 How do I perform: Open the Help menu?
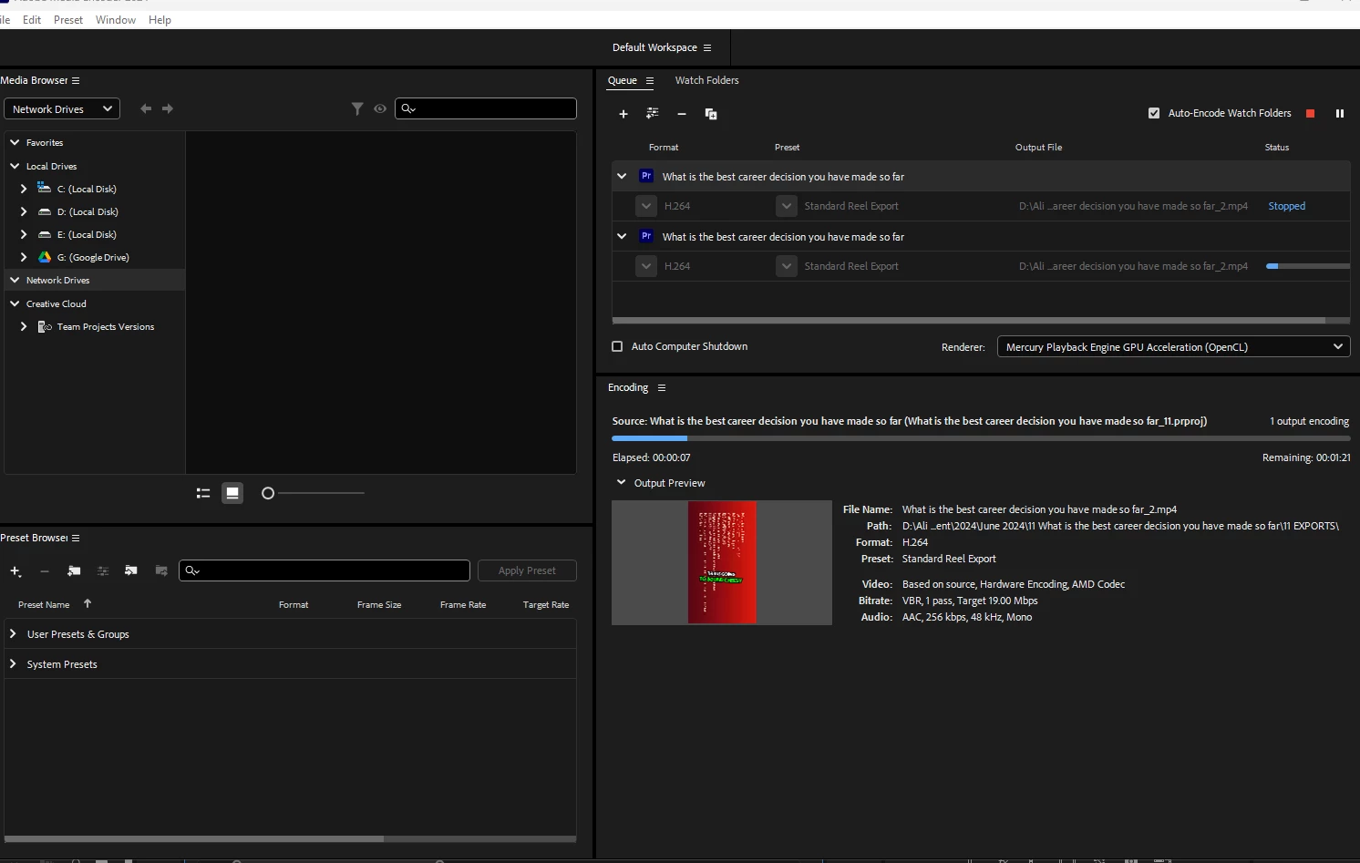coord(160,19)
